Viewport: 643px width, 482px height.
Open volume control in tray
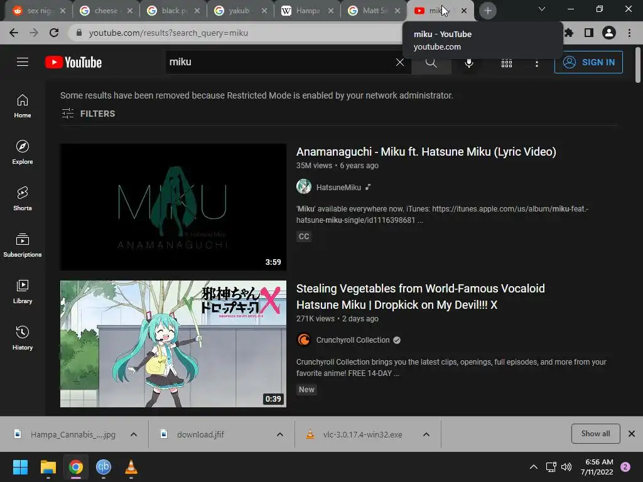coord(566,467)
